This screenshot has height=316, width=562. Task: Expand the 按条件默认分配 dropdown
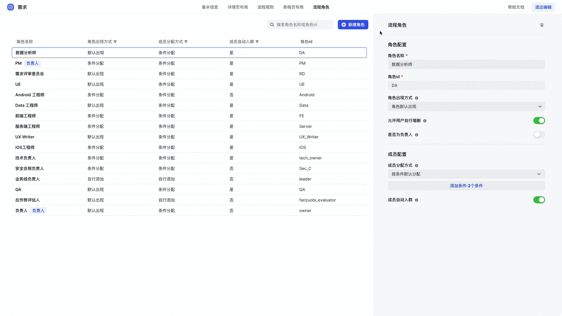click(x=466, y=174)
